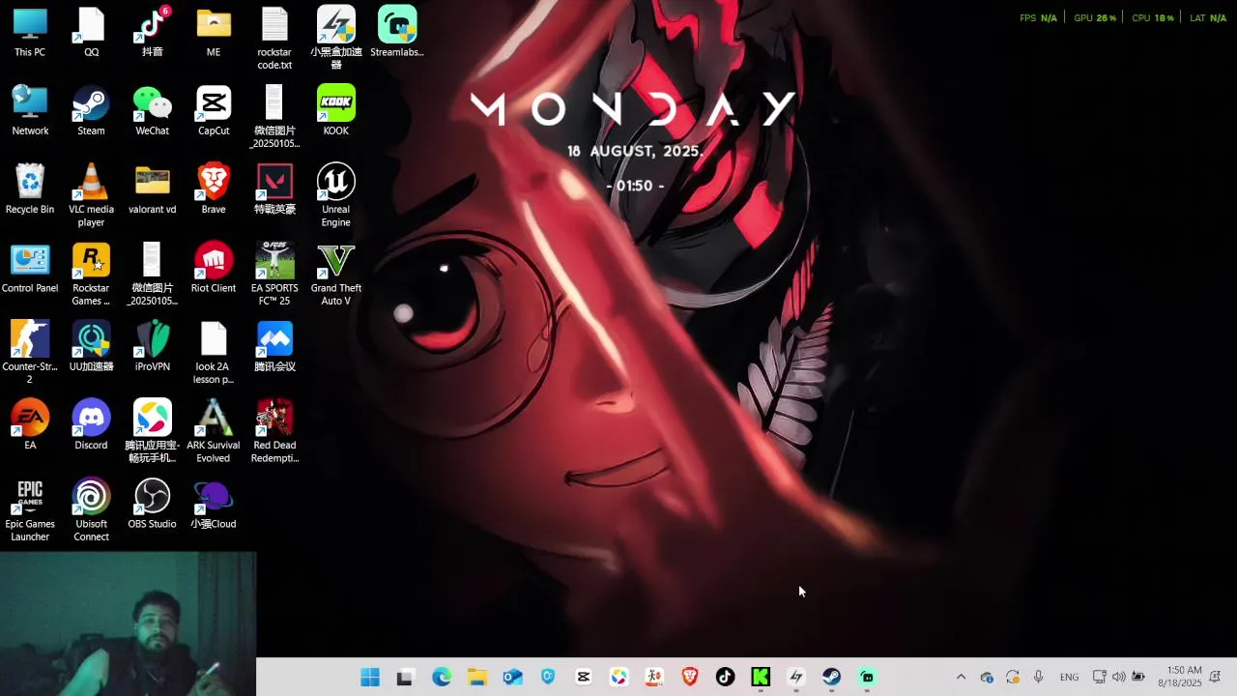
Task: Switch to Steam in the taskbar
Action: point(832,678)
